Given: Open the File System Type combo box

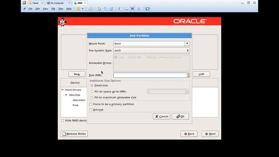Looking at the screenshot, I should click(151, 51).
